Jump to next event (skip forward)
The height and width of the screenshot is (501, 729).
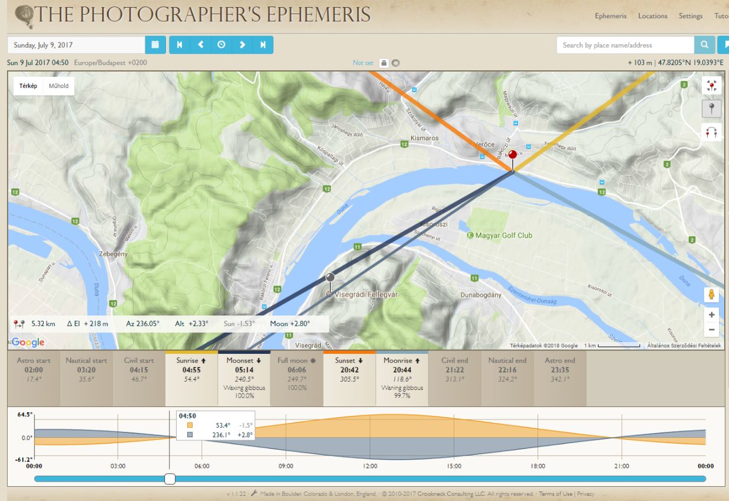(263, 45)
